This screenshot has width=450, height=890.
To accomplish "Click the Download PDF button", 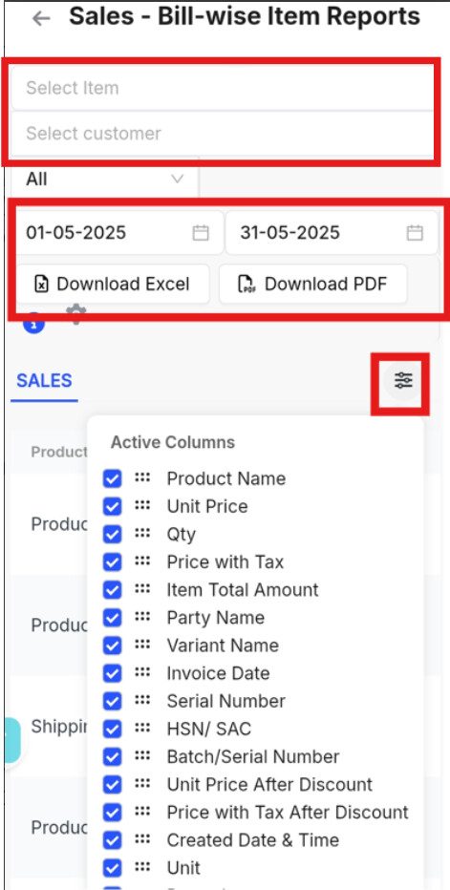I will (x=313, y=284).
